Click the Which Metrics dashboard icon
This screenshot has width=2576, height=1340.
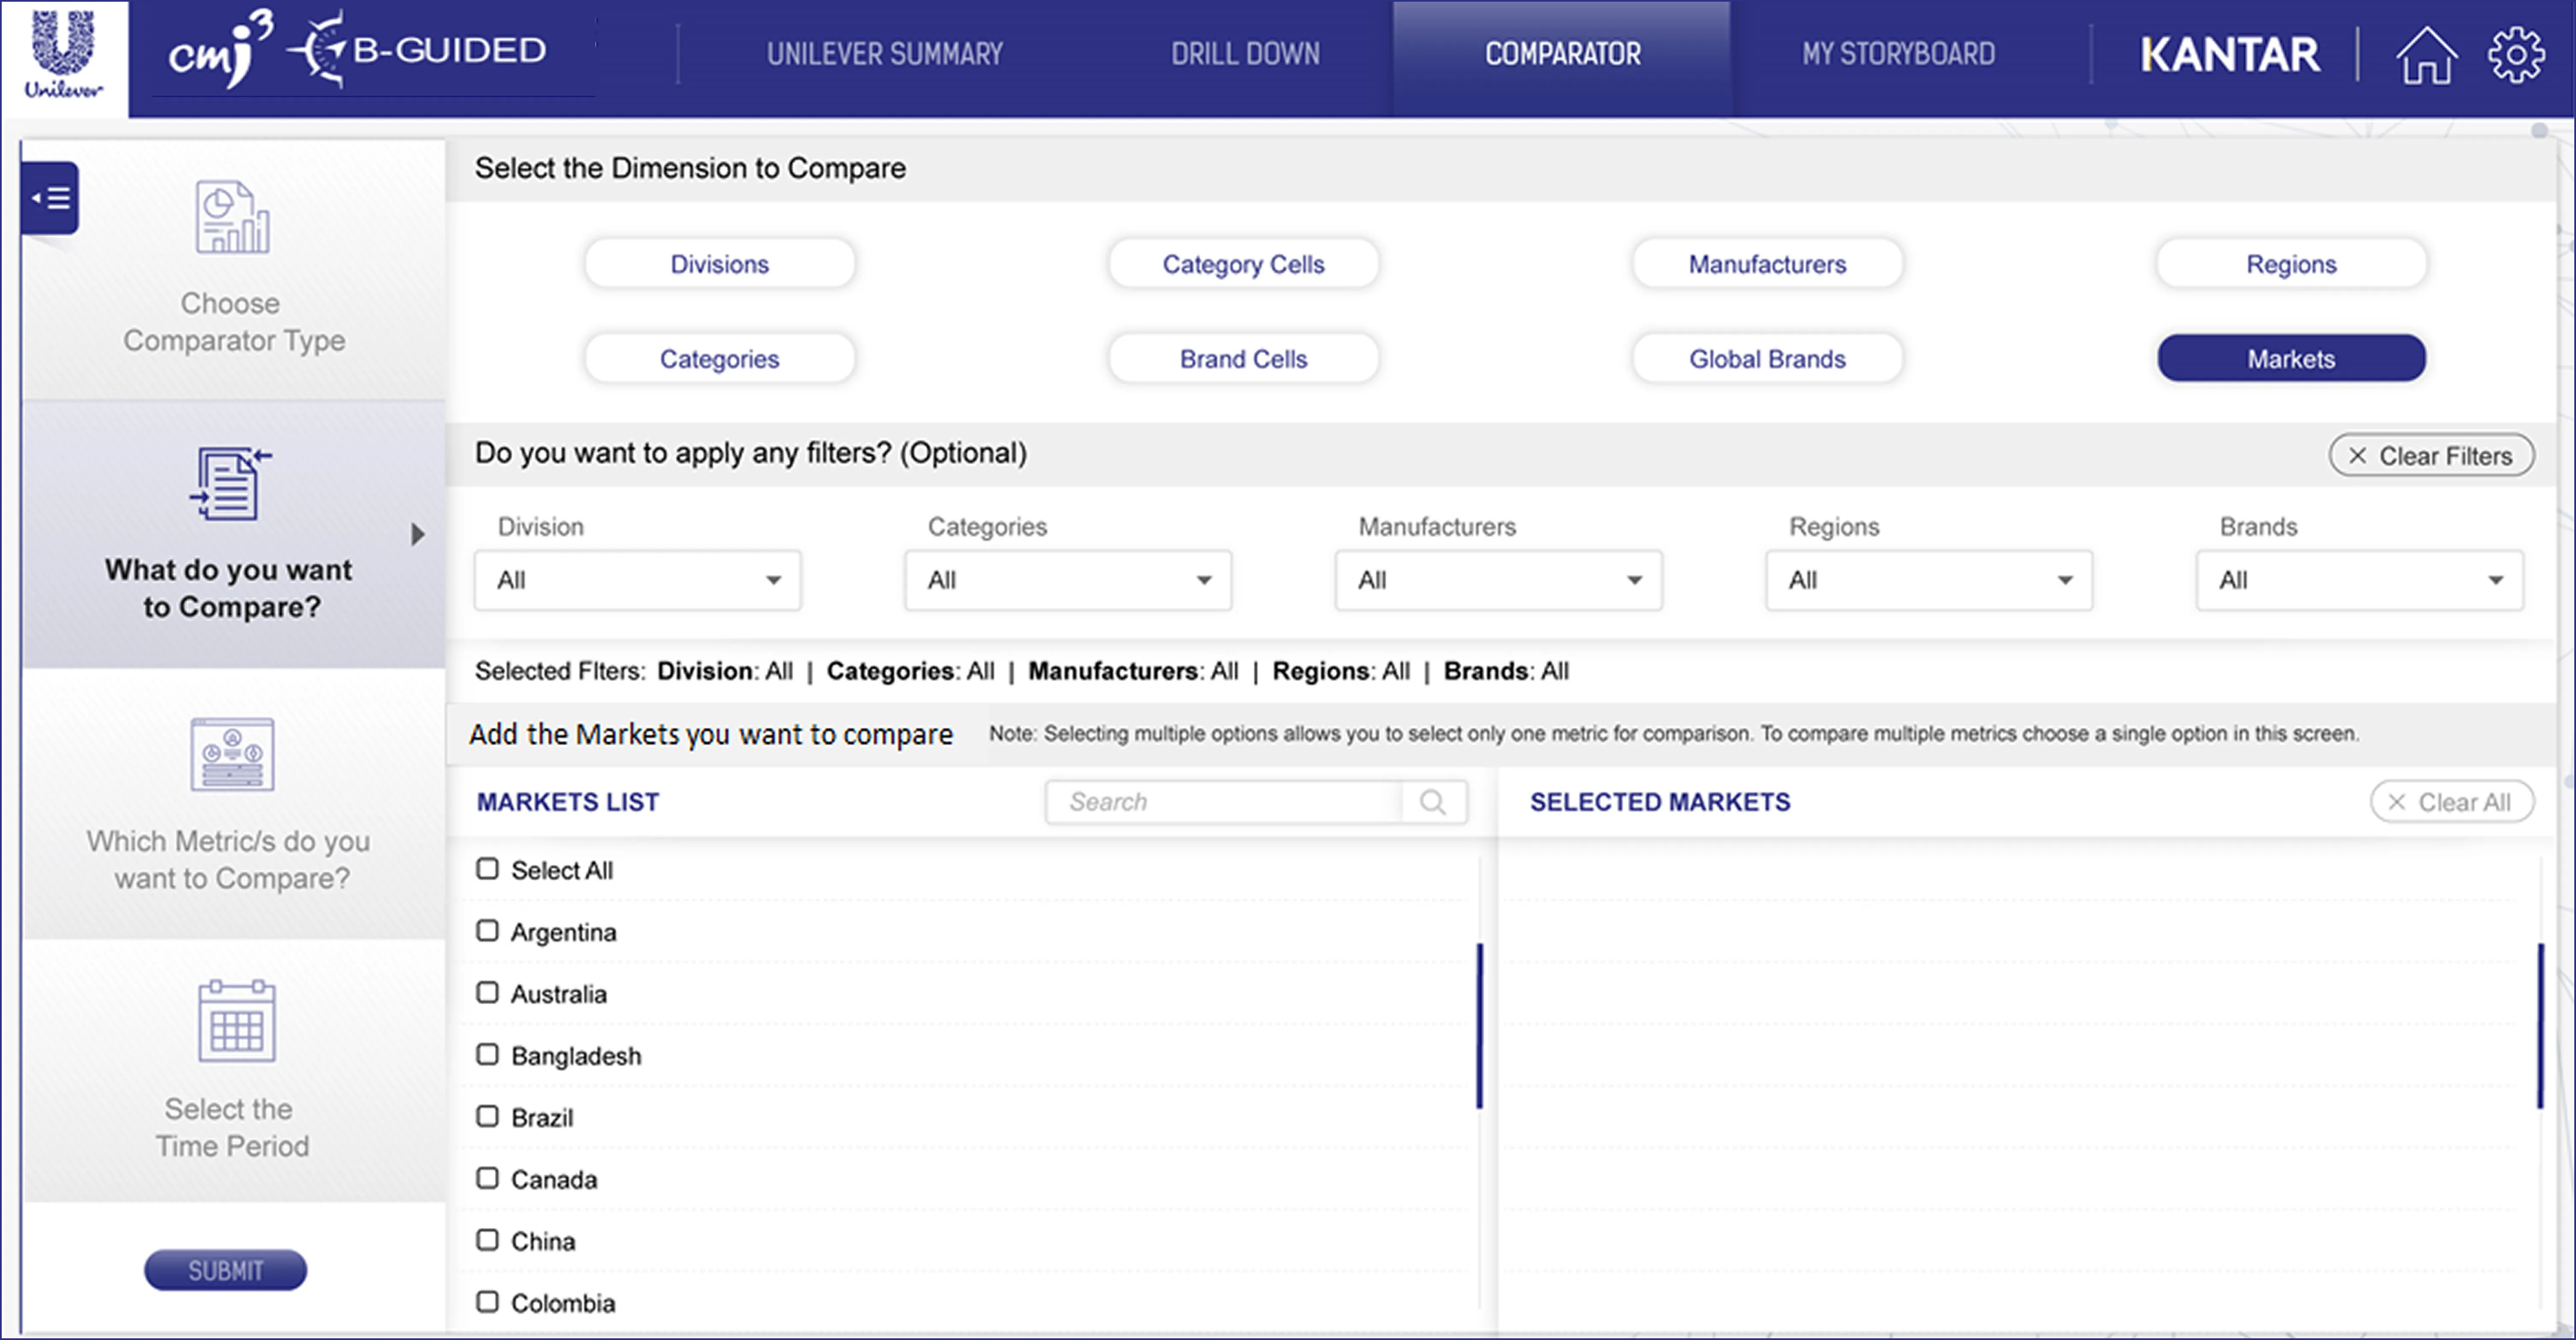tap(232, 755)
